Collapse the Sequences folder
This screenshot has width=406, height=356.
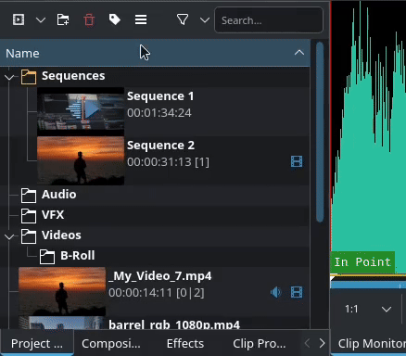click(x=9, y=77)
